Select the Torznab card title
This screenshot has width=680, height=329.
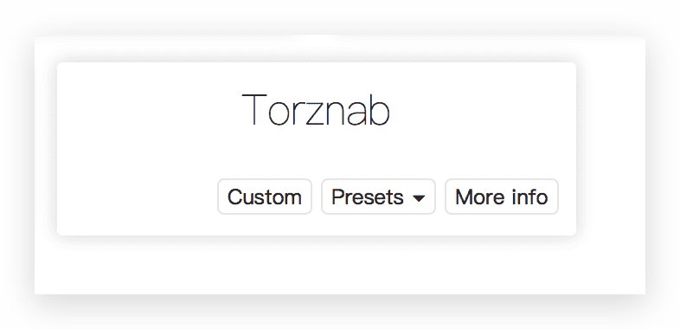click(316, 109)
